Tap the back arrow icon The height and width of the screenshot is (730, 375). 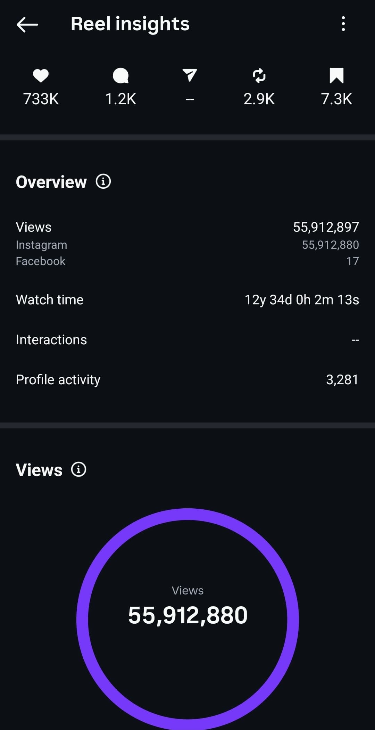pos(27,24)
